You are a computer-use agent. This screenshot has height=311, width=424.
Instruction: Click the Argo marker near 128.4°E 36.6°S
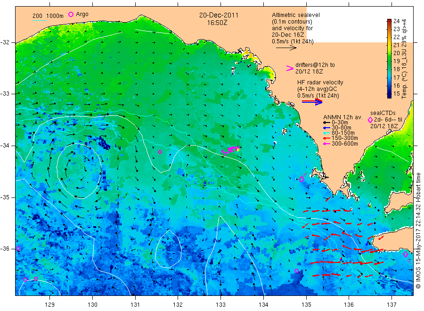point(25,279)
